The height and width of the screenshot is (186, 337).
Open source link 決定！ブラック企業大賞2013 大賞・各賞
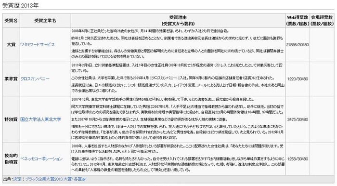(x=48, y=179)
